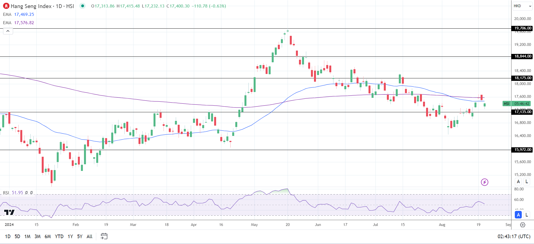
Task: Click the green HSI price label
Action: pos(506,104)
